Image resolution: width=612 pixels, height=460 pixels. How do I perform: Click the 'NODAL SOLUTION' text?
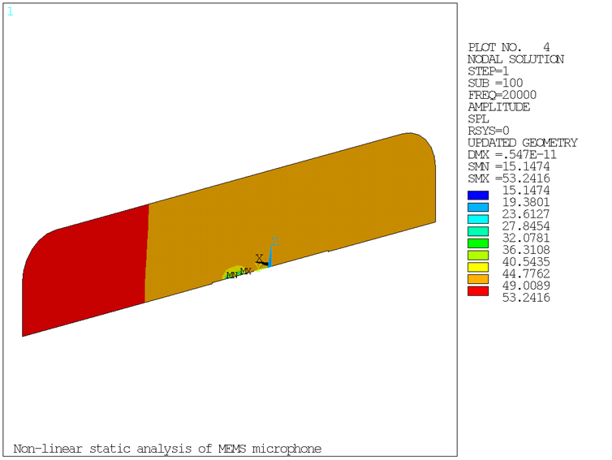[515, 59]
